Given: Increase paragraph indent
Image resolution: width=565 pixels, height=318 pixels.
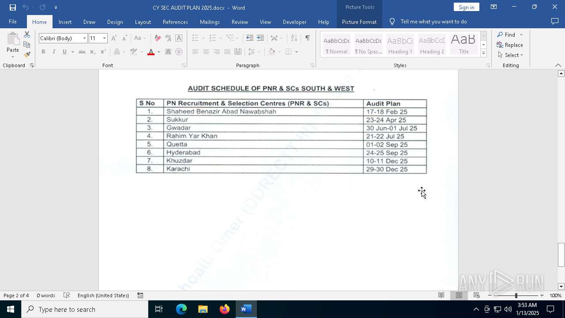Looking at the screenshot, I should coord(260,38).
